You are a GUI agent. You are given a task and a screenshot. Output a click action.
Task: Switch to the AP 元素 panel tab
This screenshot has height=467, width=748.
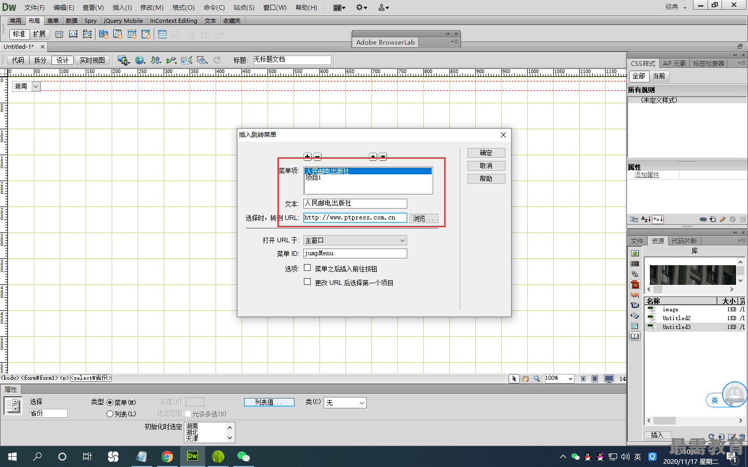pos(674,63)
